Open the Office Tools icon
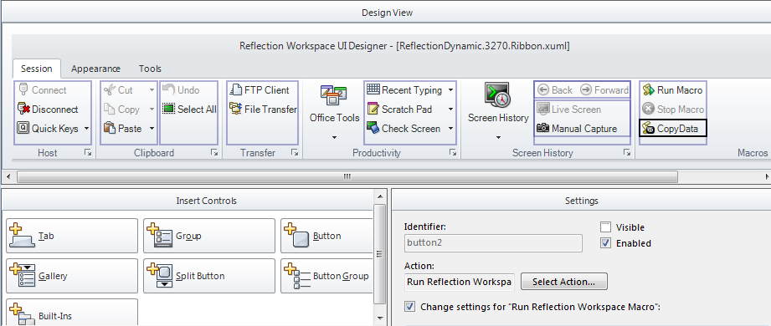Screen dimensions: 771x326 point(334,95)
